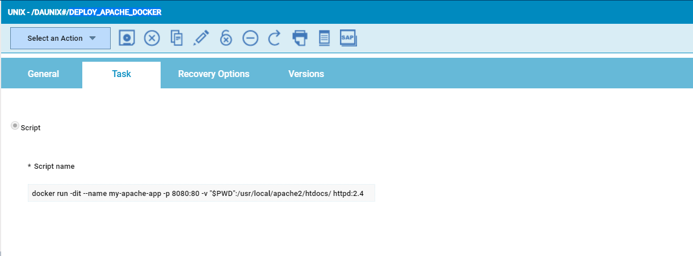This screenshot has height=256, width=693.
Task: Click the padlock with X icon
Action: pyautogui.click(x=226, y=38)
